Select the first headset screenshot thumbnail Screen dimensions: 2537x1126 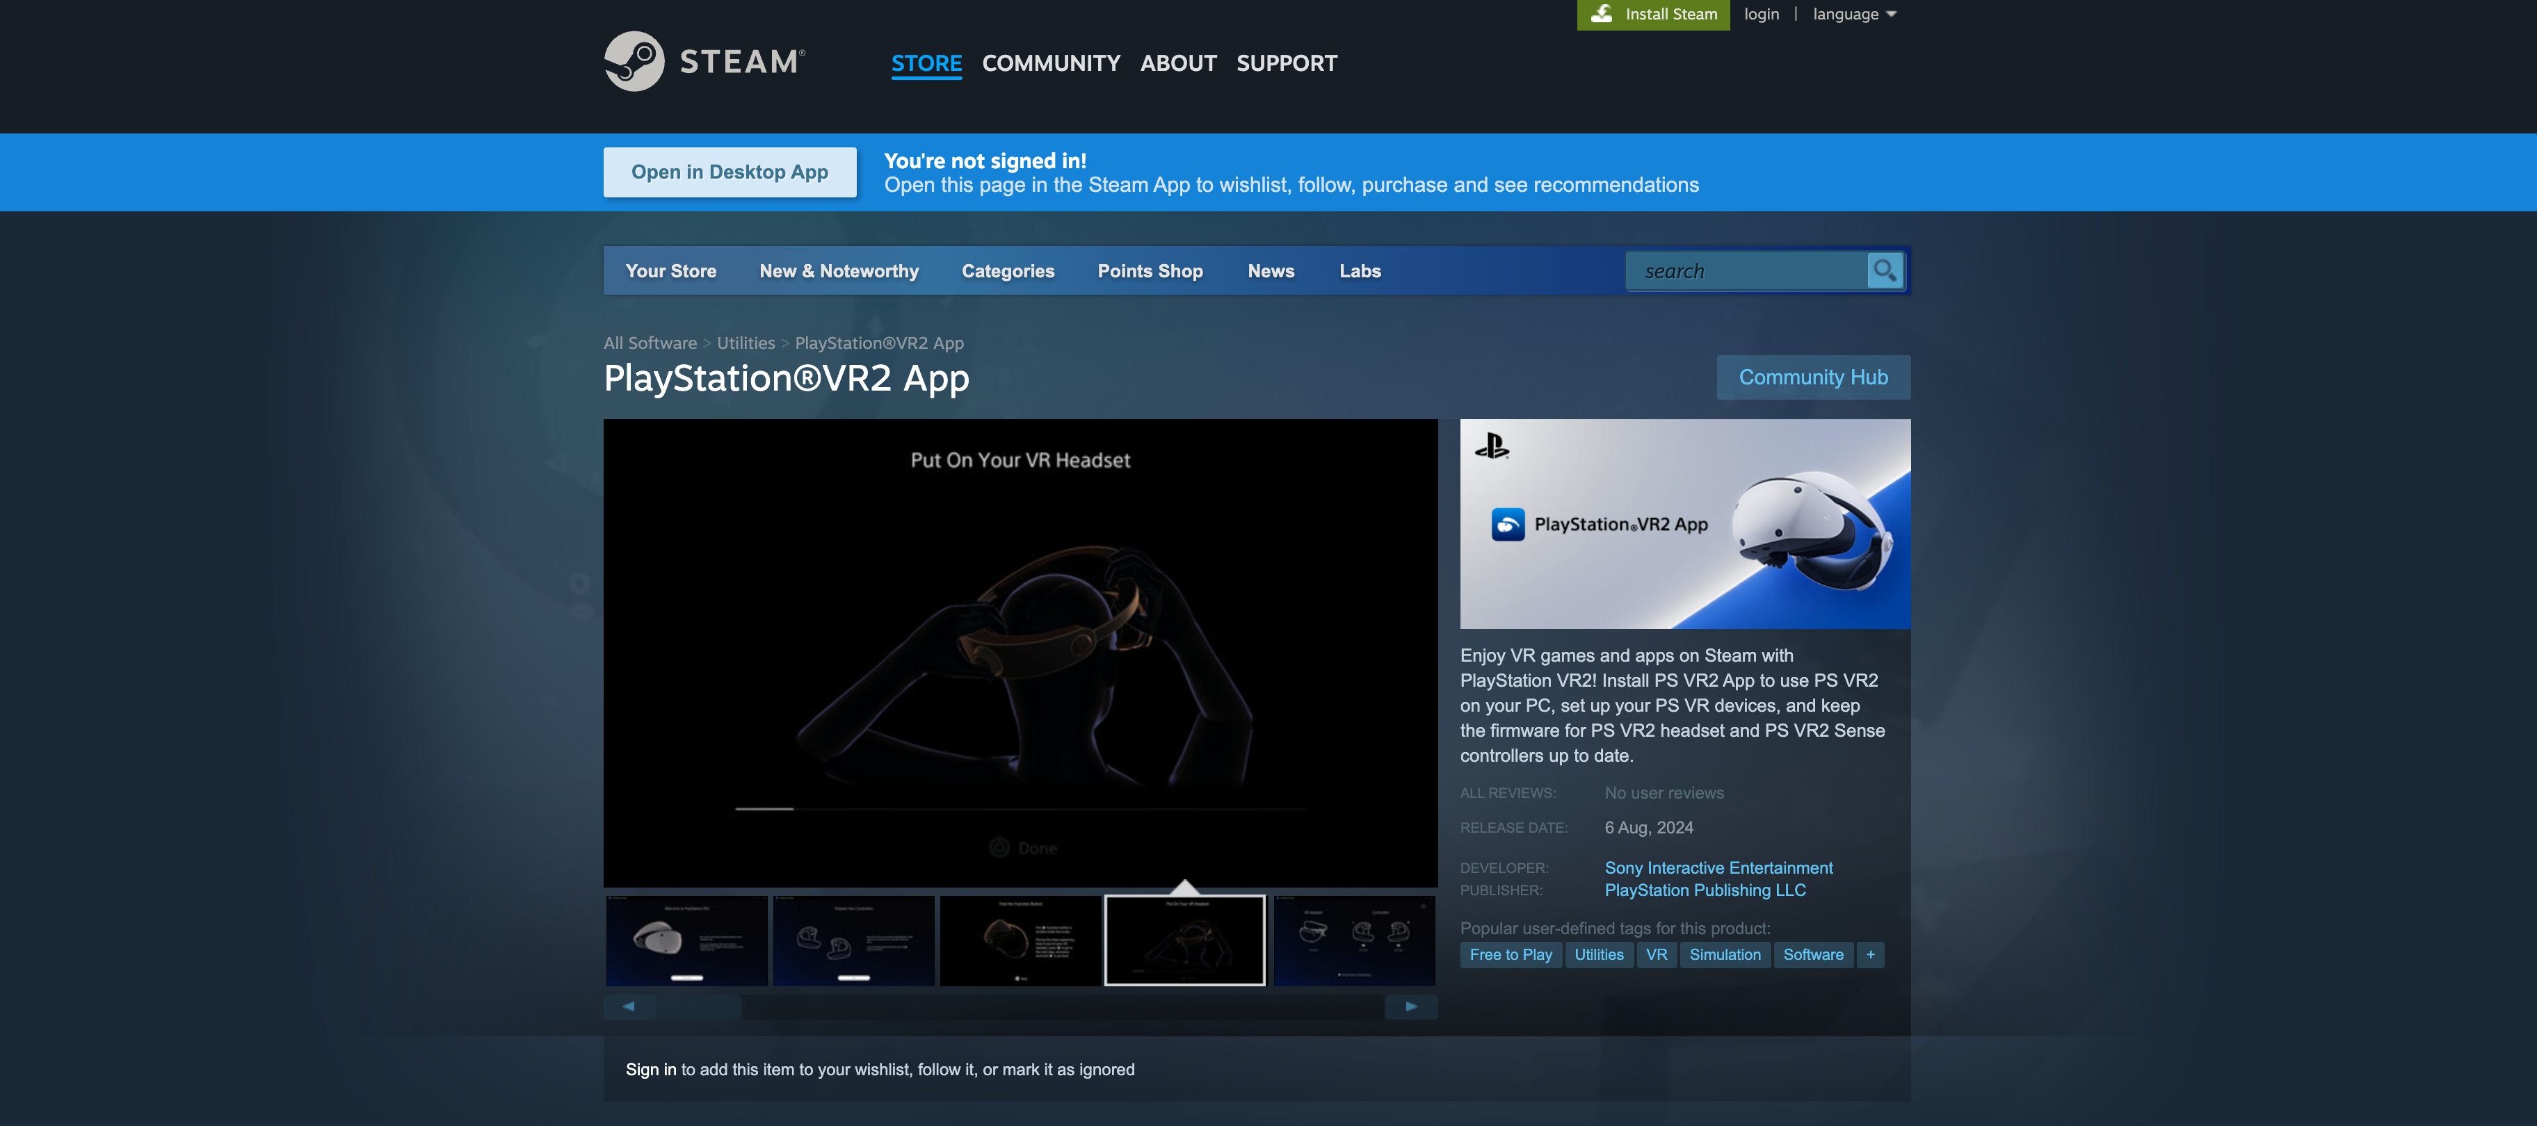(x=686, y=940)
